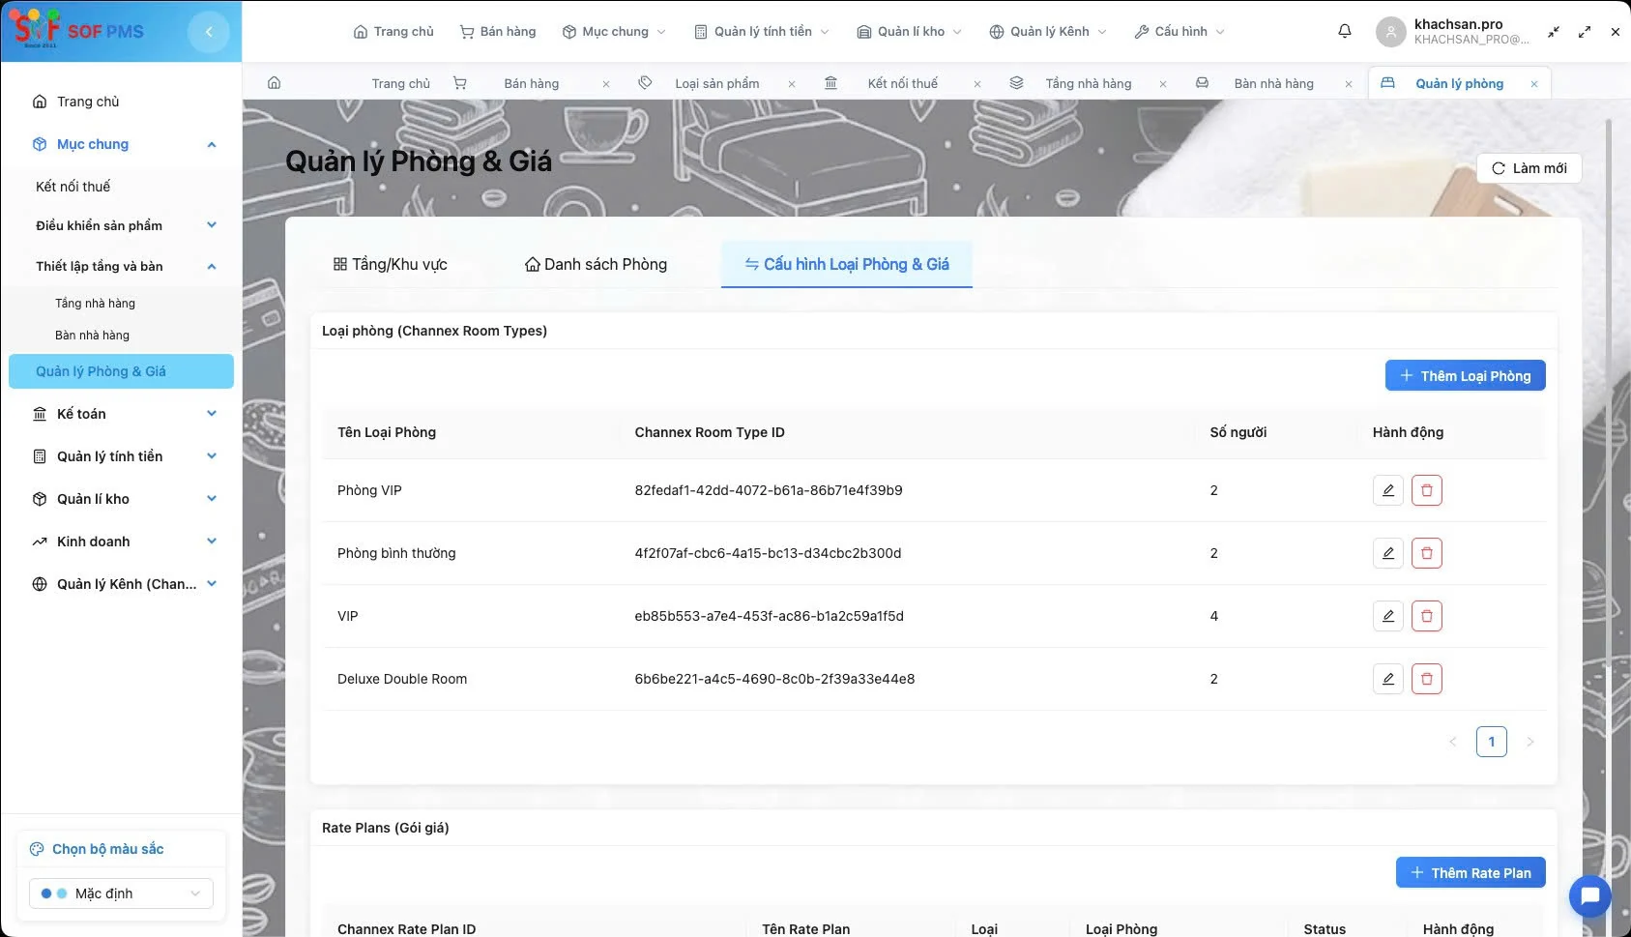Viewport: 1631px width, 937px height.
Task: Open the Mục chung top menu dropdown
Action: coord(614,32)
